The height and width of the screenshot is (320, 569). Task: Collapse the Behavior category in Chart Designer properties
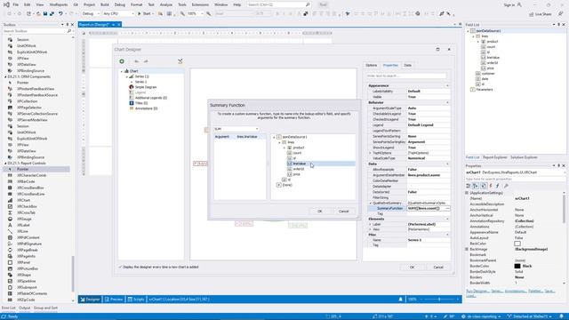(x=447, y=103)
